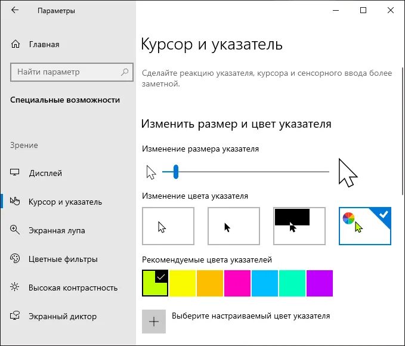Choose the inverted pointer color option
The height and width of the screenshot is (346, 405).
coord(299,226)
